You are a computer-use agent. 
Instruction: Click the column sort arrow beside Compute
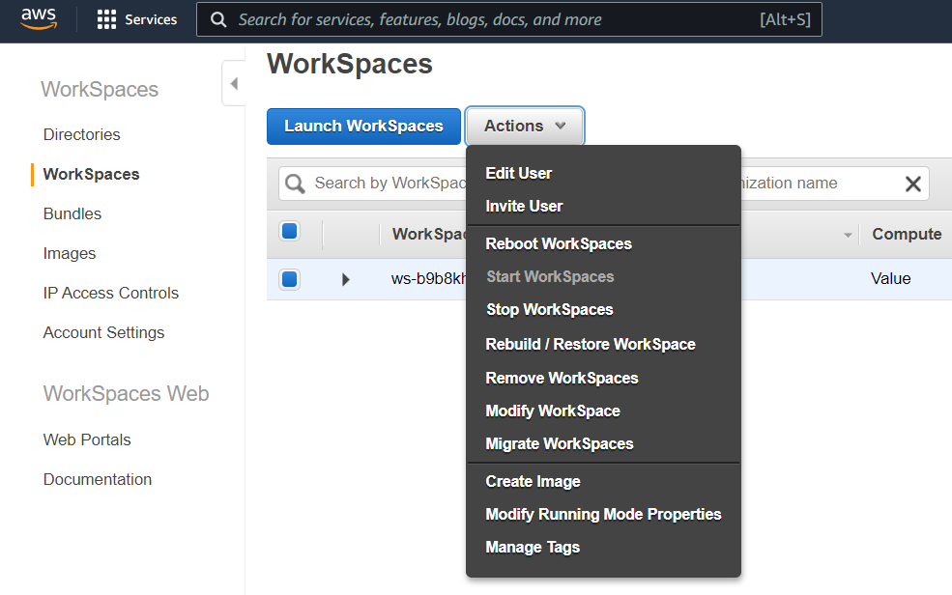click(x=849, y=235)
